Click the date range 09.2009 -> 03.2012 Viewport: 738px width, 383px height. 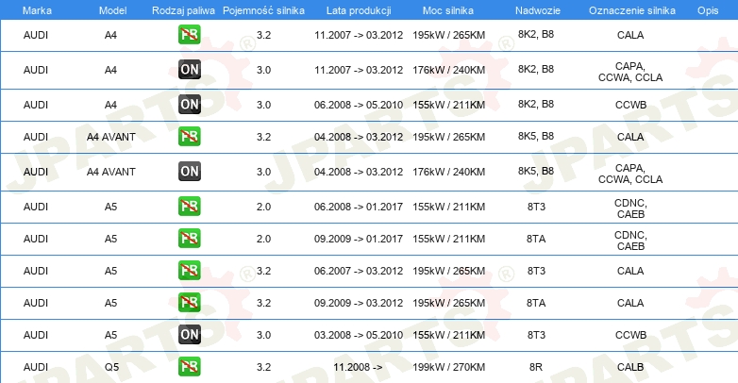click(359, 303)
